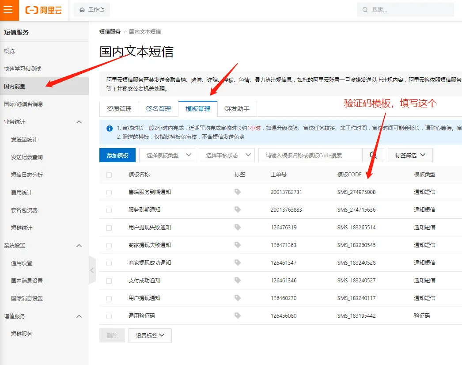Click the blue info icon above the审核说明 notice
This screenshot has width=462, height=365.
click(x=109, y=129)
